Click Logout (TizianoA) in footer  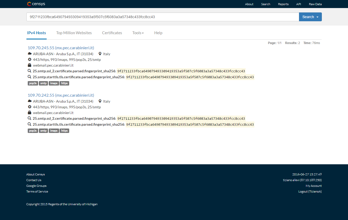(x=310, y=191)
